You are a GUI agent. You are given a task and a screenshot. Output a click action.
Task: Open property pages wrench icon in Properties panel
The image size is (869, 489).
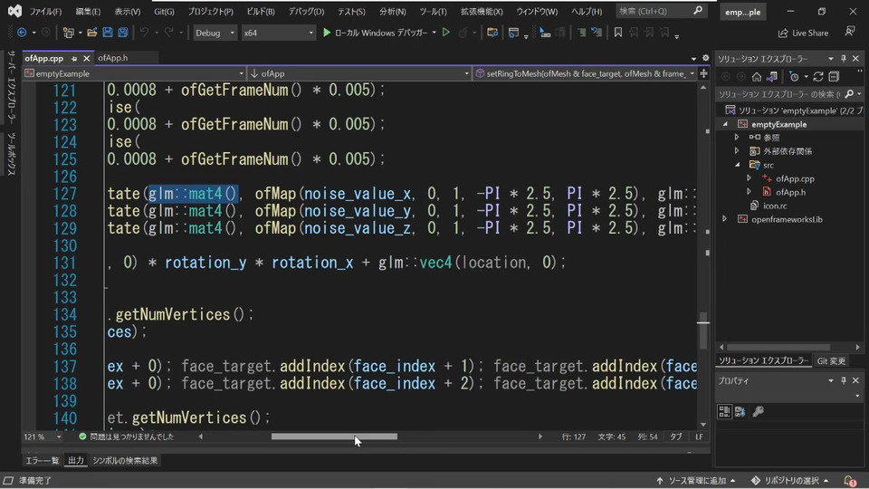point(759,412)
